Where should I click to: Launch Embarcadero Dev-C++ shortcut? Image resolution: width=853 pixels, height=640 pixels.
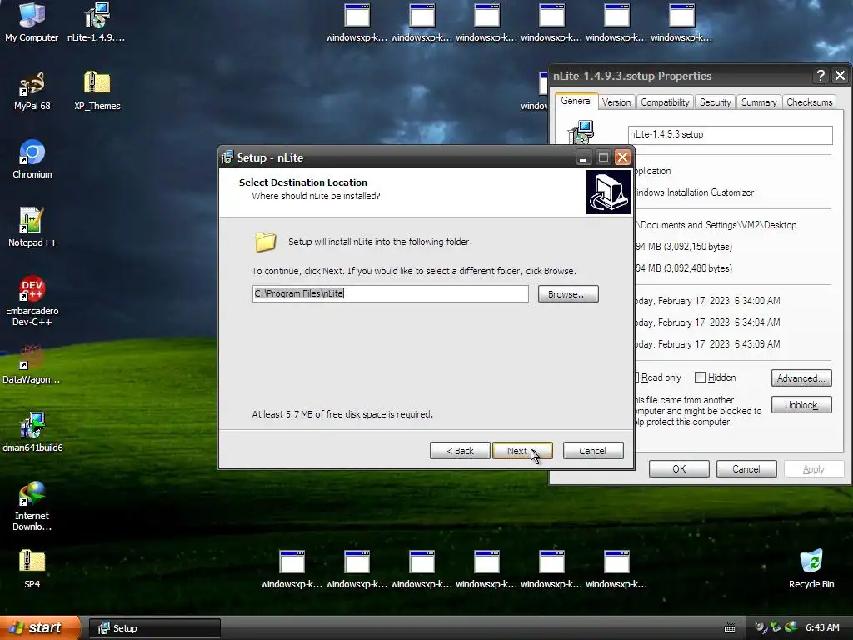click(32, 301)
